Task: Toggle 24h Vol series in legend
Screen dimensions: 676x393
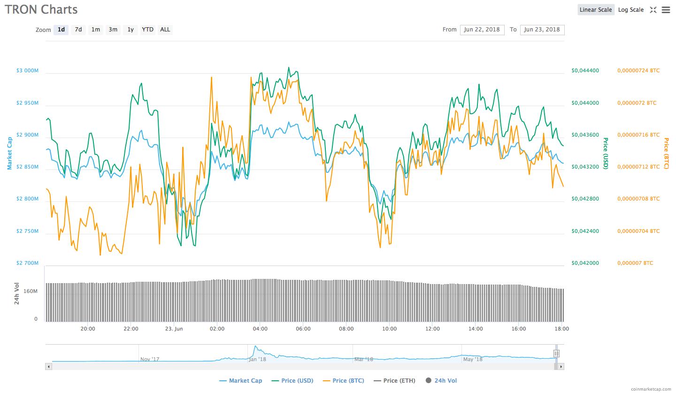Action: coord(441,381)
